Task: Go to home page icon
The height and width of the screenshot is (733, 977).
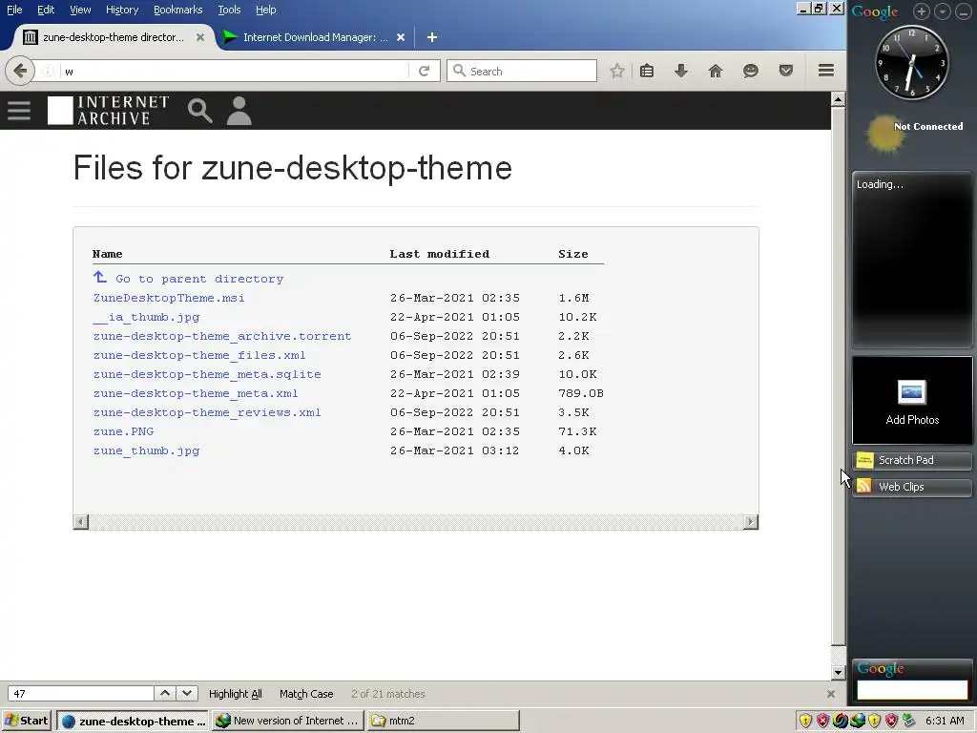Action: (x=716, y=71)
